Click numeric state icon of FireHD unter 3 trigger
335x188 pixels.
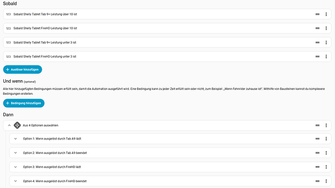pos(8,56)
